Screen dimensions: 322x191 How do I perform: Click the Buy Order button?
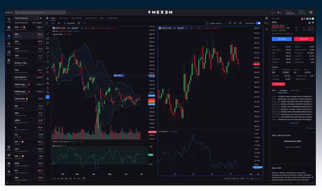[282, 39]
